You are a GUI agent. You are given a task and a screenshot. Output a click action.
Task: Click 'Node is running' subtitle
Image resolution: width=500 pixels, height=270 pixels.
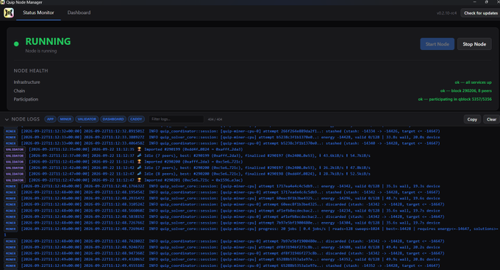pos(41,51)
